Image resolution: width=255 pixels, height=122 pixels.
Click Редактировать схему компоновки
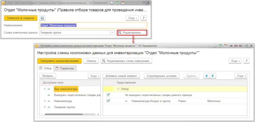pyautogui.click(x=126, y=61)
